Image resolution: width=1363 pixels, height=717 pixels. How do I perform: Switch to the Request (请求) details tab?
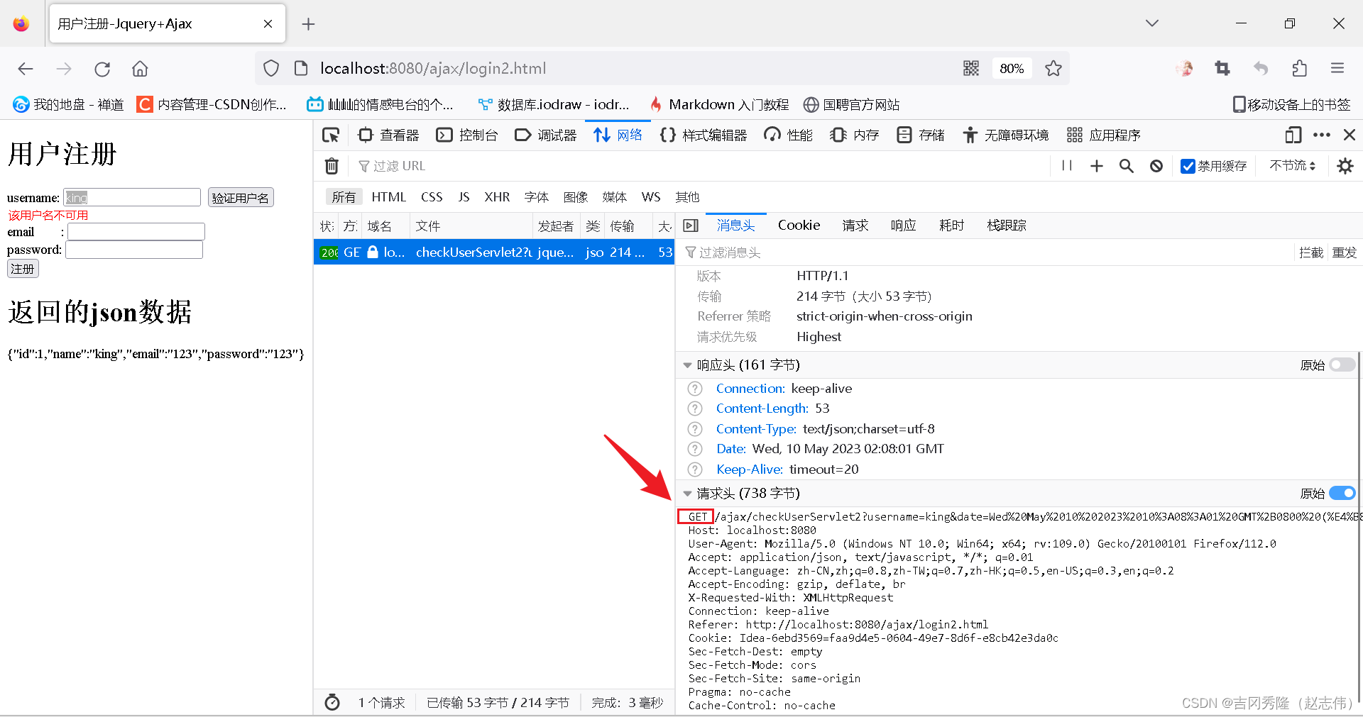[x=855, y=226]
